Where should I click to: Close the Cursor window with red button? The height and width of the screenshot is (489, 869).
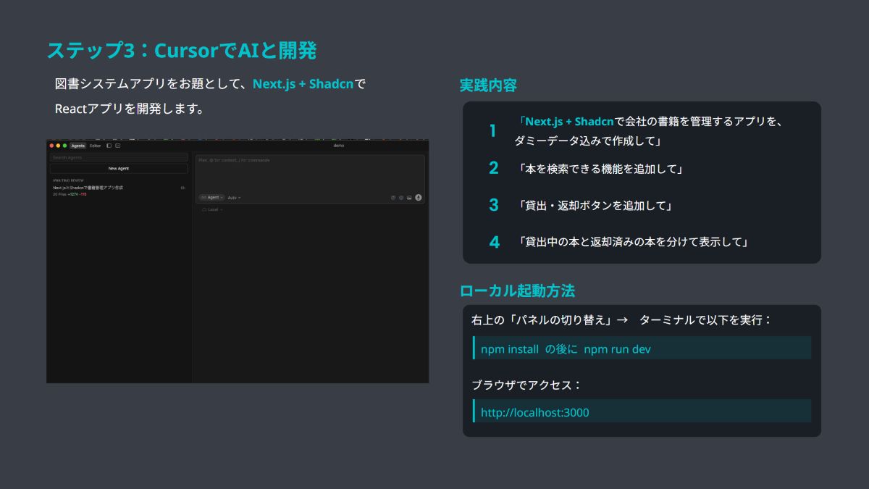(x=51, y=146)
